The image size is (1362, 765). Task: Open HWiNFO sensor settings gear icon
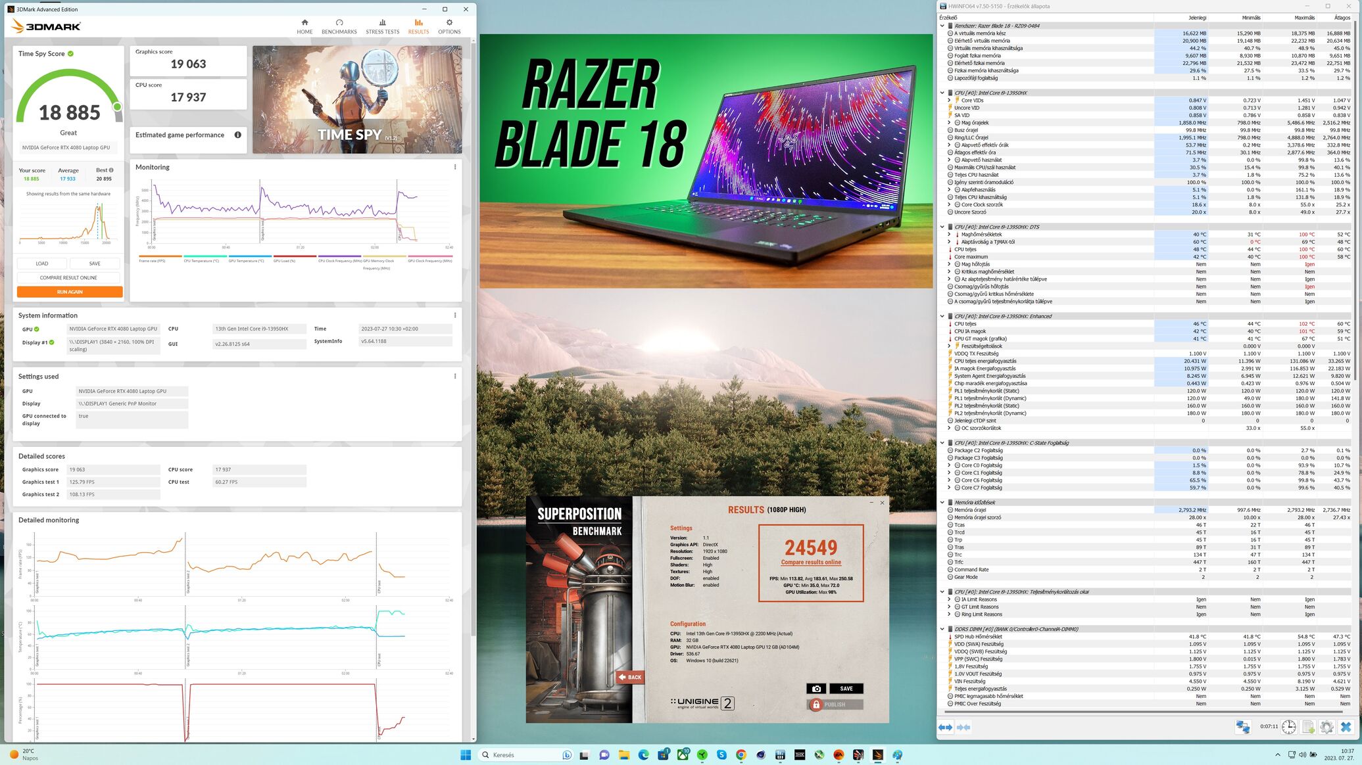click(x=1326, y=727)
